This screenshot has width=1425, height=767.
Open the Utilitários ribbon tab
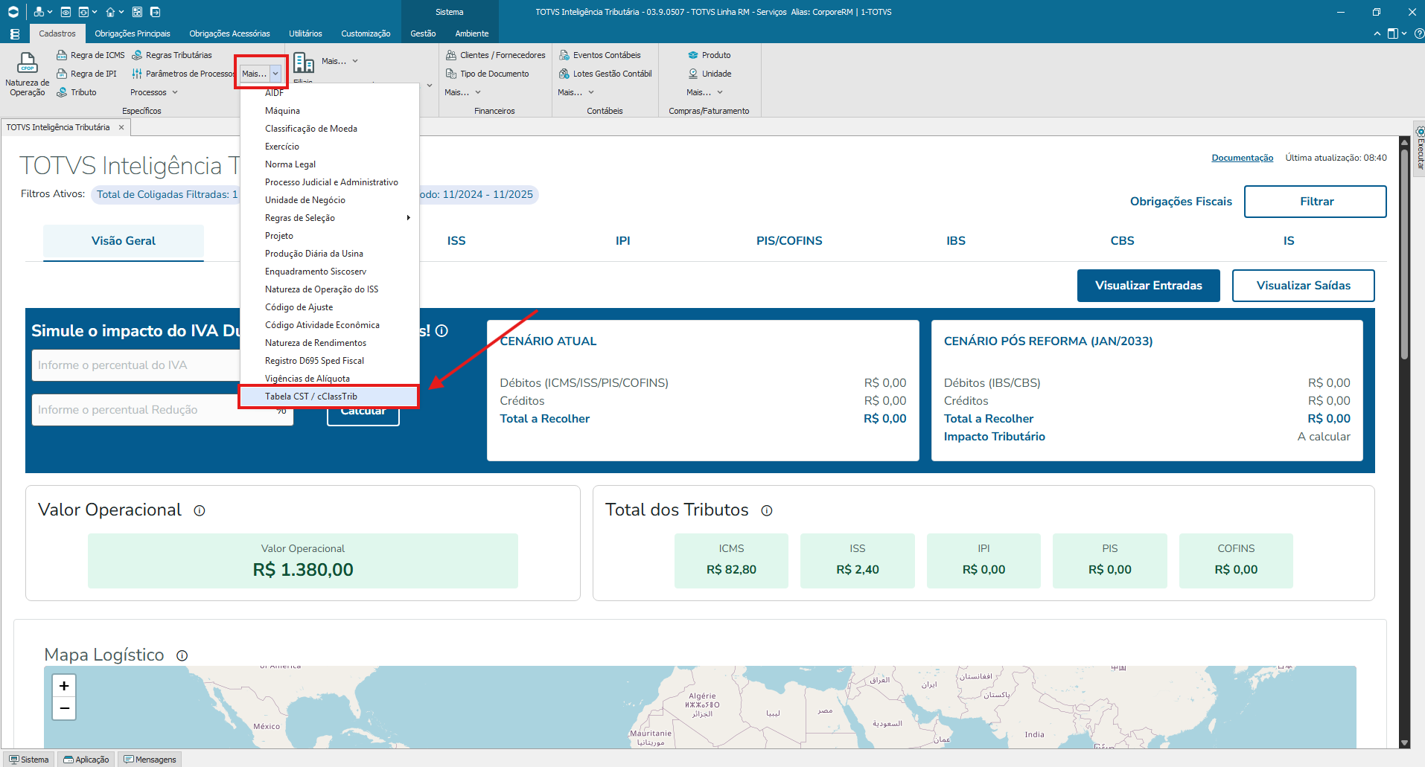[305, 33]
